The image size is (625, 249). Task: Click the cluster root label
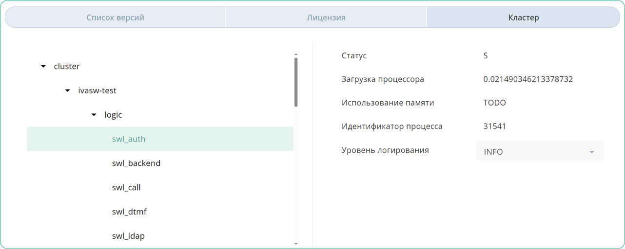(x=67, y=66)
